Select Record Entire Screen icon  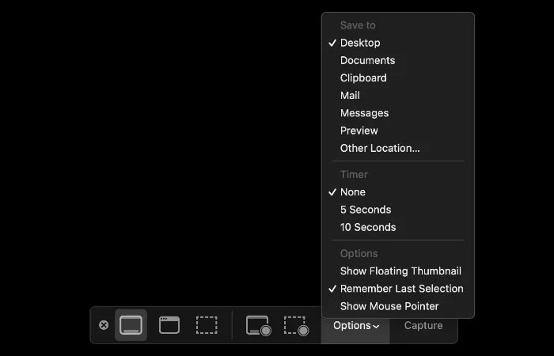pyautogui.click(x=258, y=325)
